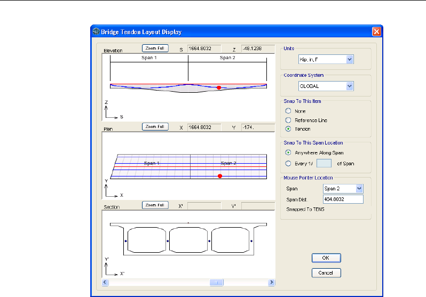Click the Y-X axis indicator in Plan view
Viewport: 426px width, 297px height.
pos(113,189)
